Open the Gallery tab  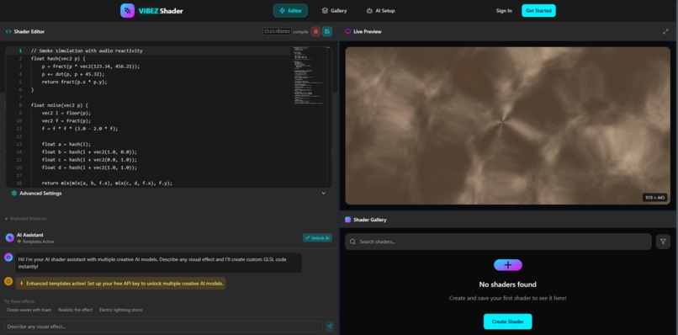coord(334,11)
